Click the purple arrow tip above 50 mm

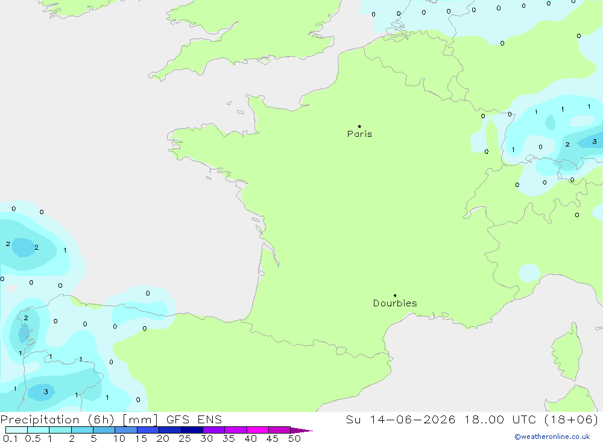(x=301, y=431)
